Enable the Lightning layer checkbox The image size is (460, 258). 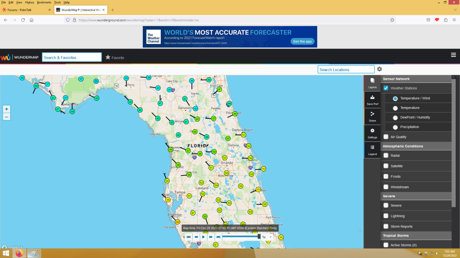point(386,216)
